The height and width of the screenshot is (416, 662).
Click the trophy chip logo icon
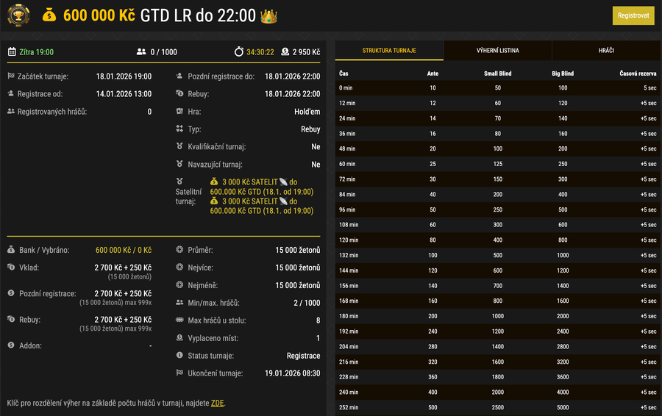(x=18, y=15)
